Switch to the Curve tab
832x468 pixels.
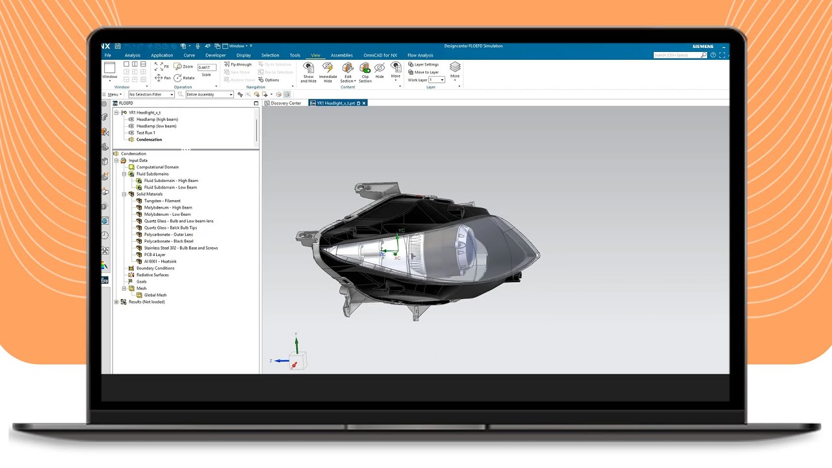click(189, 55)
